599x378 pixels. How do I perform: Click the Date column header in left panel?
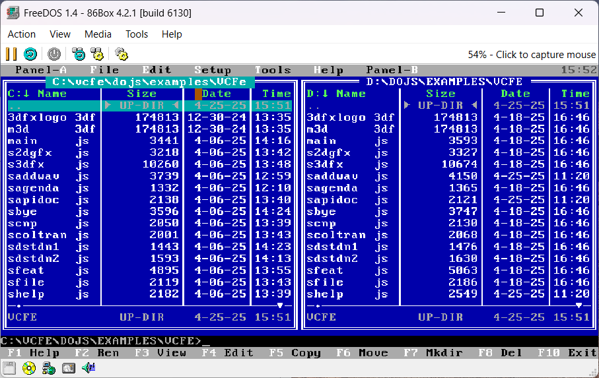[216, 94]
